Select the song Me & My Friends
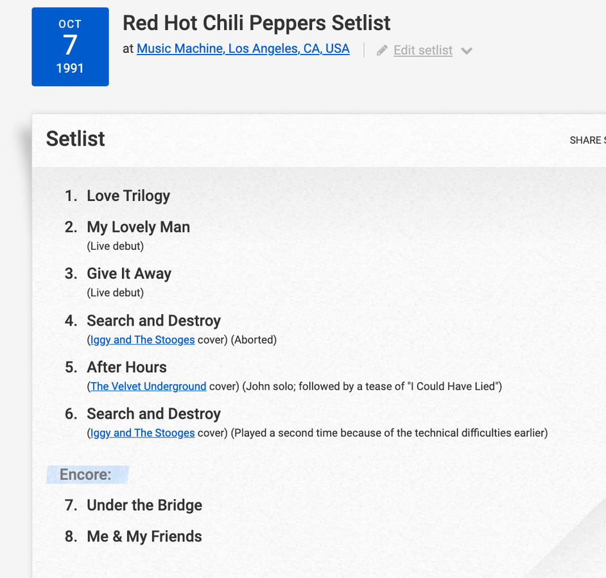The width and height of the screenshot is (606, 578). (x=144, y=536)
